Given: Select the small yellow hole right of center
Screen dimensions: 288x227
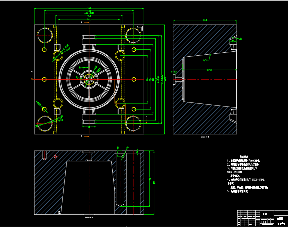Looking at the screenshot, I should (x=134, y=79).
